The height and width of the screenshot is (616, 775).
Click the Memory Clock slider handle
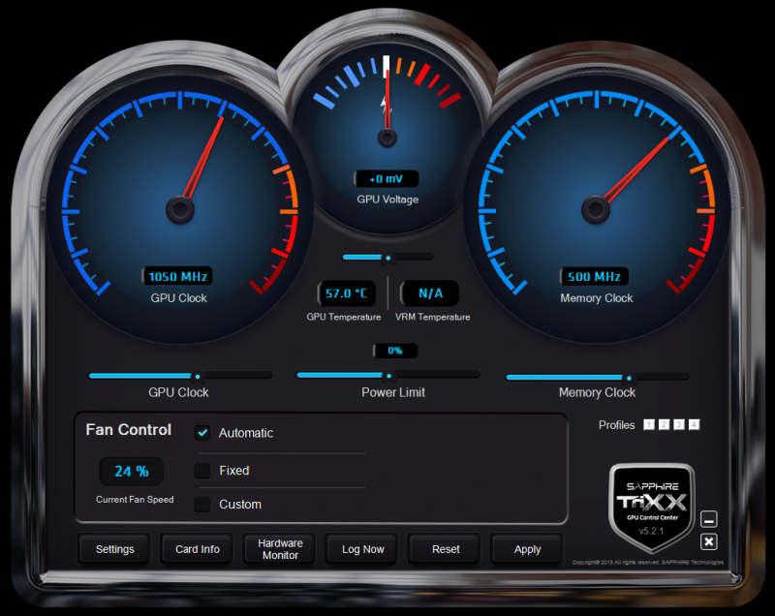point(629,379)
